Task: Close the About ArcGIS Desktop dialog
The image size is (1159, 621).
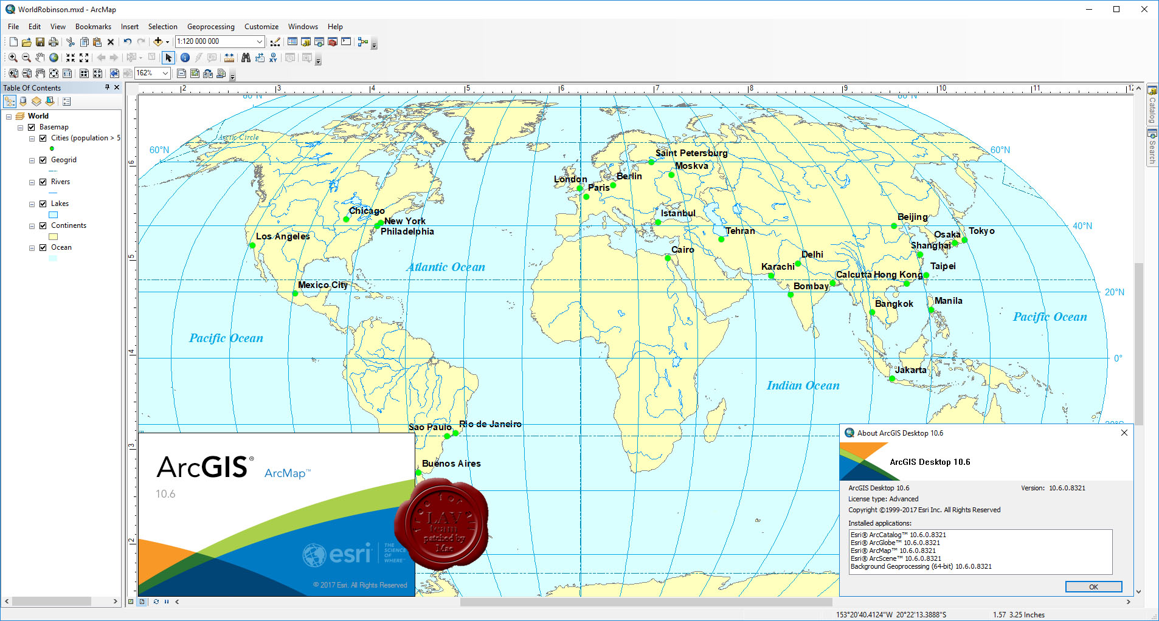Action: [1124, 433]
